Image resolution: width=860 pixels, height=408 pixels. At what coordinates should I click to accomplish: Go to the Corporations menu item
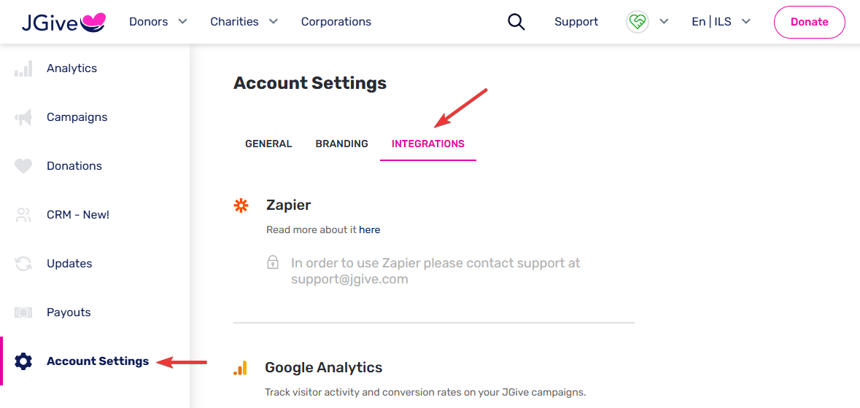tap(336, 22)
